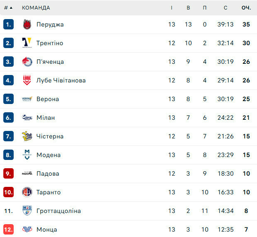The image size is (257, 237).
Task: Click the Grottazzolina team logo
Action: click(27, 211)
